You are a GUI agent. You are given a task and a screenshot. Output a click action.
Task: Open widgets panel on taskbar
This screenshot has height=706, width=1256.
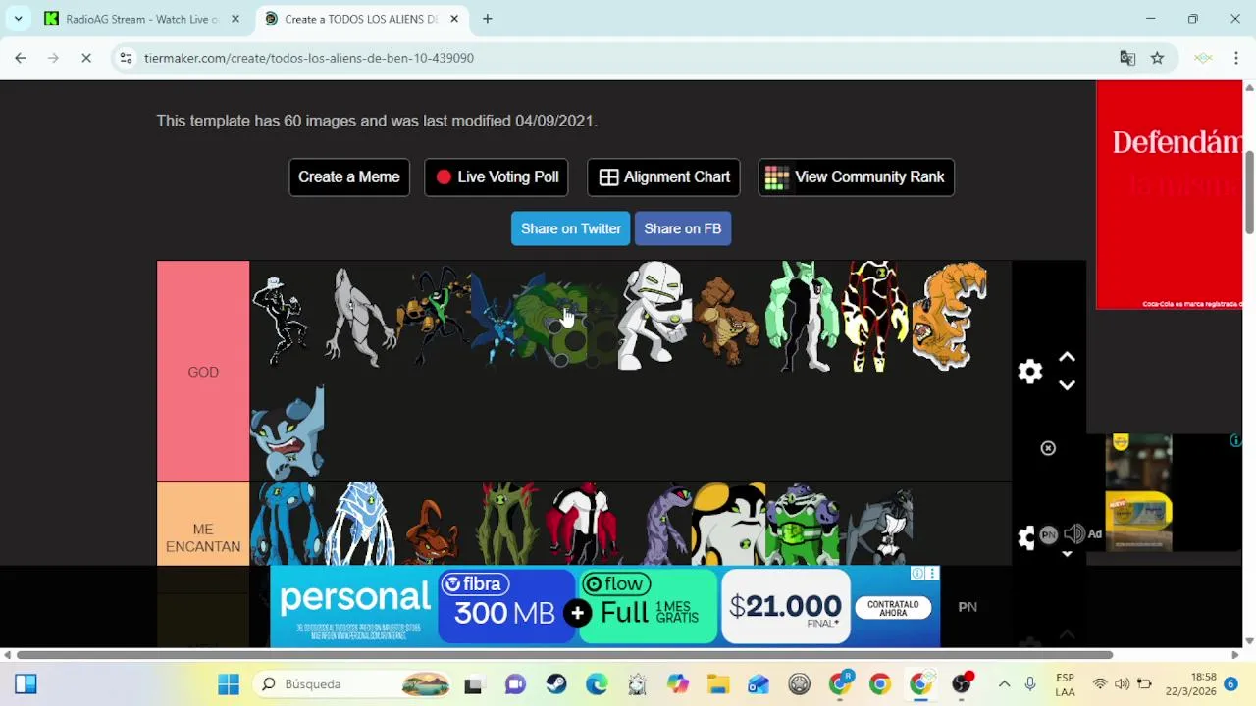click(26, 684)
